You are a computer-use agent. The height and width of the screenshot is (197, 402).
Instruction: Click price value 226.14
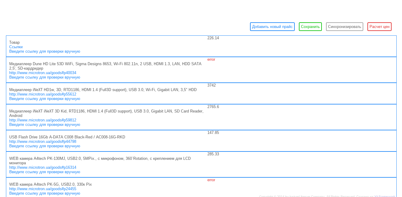[213, 38]
